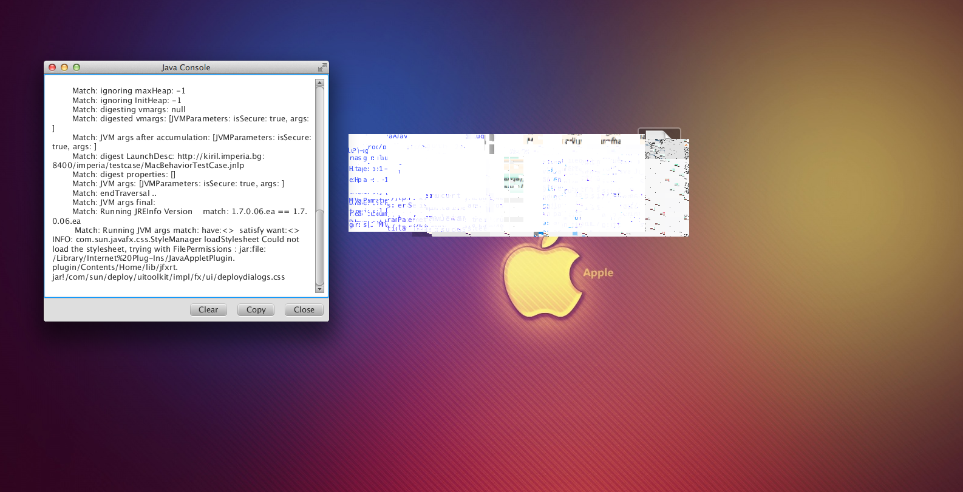Minimize Java Console with the yellow button
The image size is (963, 492).
click(x=64, y=67)
